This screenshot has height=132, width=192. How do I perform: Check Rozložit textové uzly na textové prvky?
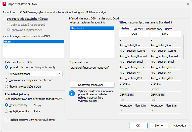point(7,120)
